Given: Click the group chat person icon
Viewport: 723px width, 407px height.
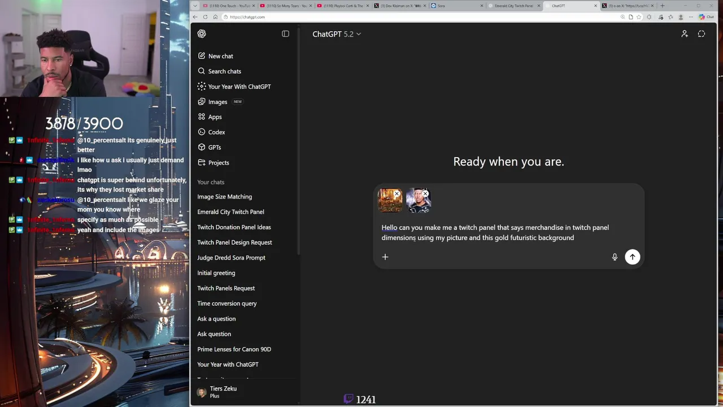Looking at the screenshot, I should (x=685, y=34).
